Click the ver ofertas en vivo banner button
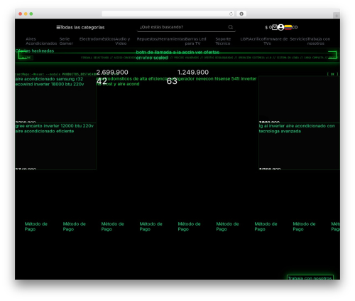355x301 pixels. (177, 55)
